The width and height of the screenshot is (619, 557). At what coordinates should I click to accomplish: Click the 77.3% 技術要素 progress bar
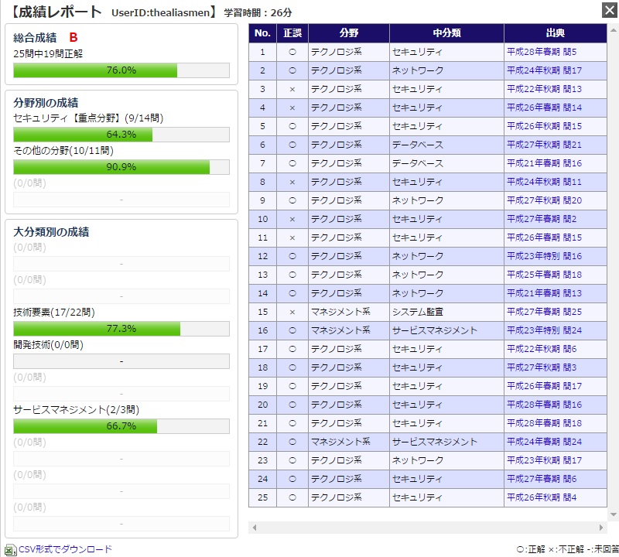[121, 329]
